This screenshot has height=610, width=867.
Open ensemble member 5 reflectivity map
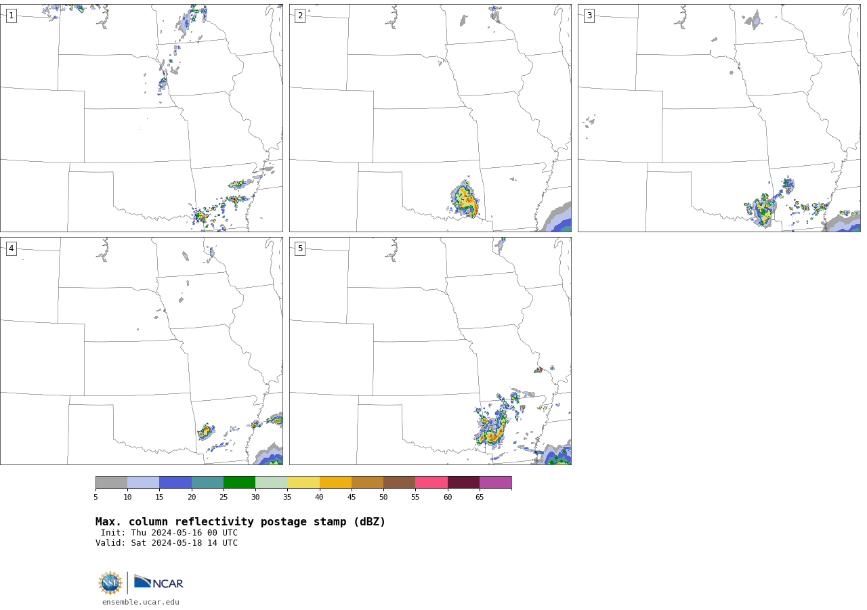tap(430, 351)
